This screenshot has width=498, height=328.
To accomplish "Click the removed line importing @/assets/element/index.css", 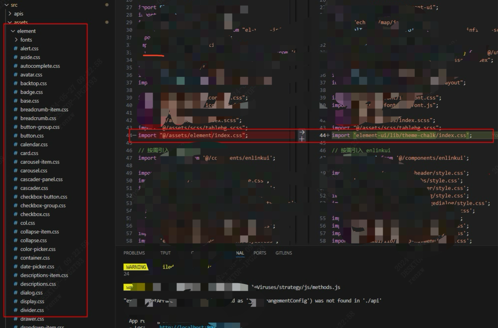I will click(x=193, y=135).
